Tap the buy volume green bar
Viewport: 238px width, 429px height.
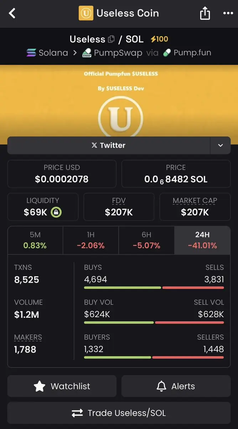119,322
